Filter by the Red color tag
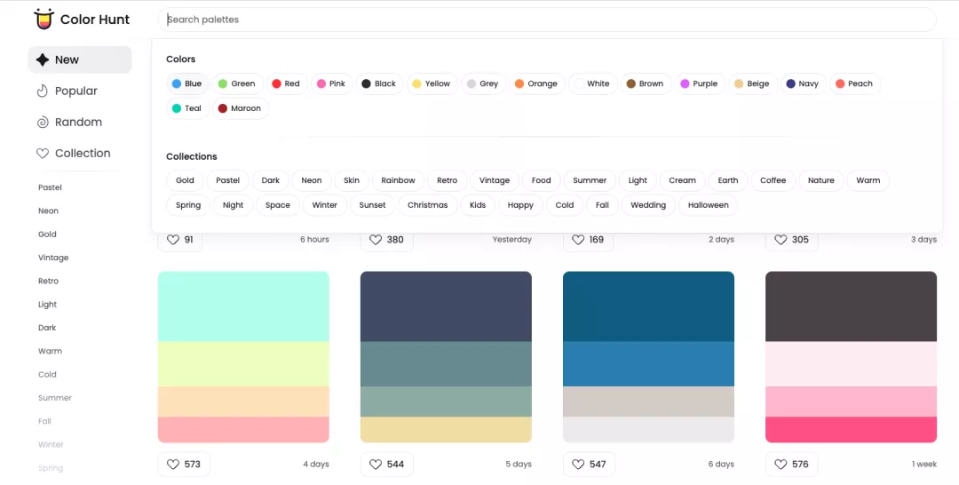 click(286, 83)
